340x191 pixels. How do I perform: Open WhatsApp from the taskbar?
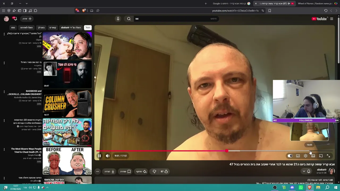pyautogui.click(x=301, y=188)
